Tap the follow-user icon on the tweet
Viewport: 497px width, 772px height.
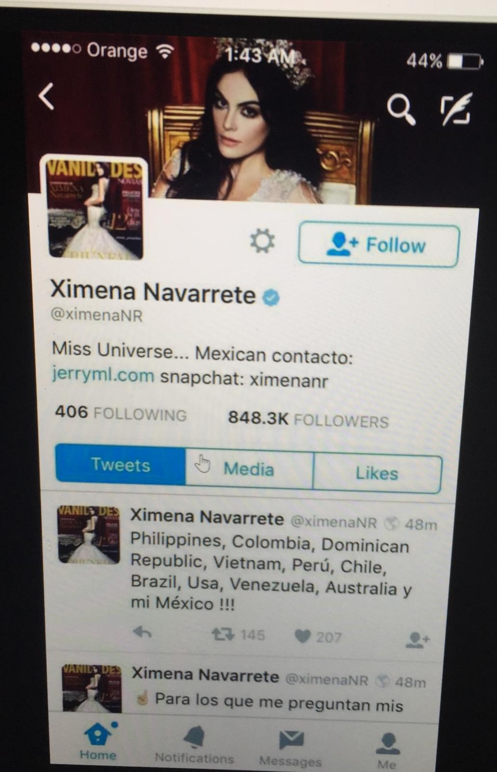(x=417, y=640)
